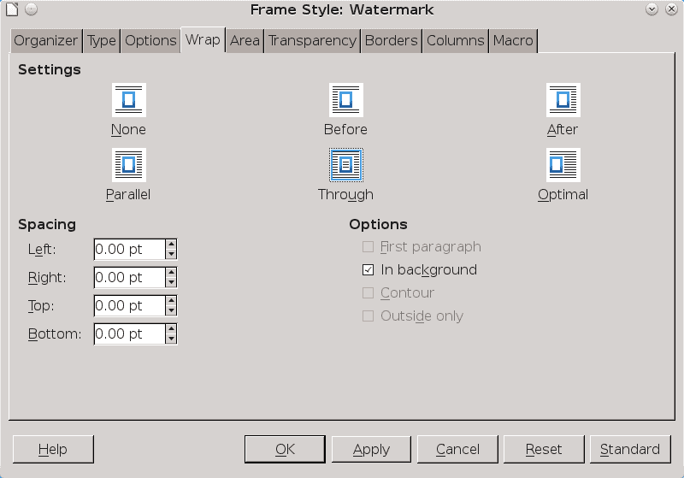Viewport: 684px width, 478px height.
Task: Decrease Bottom spacing with down arrow
Action: tap(172, 339)
